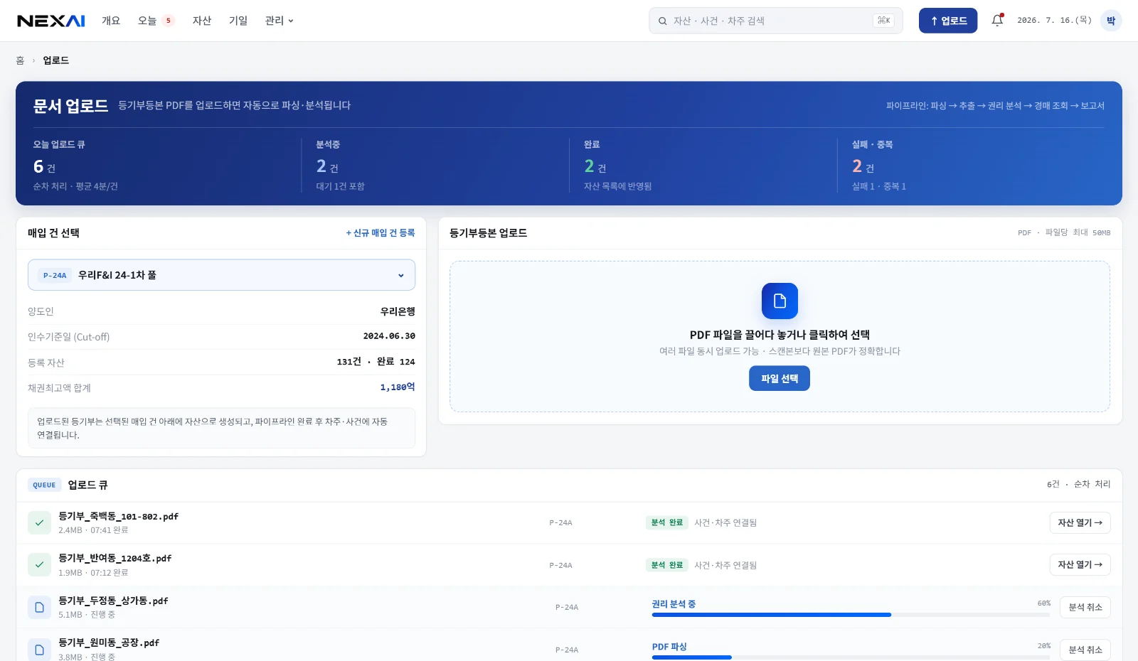Go to 기일 tab
The height and width of the screenshot is (661, 1138).
[x=238, y=21]
